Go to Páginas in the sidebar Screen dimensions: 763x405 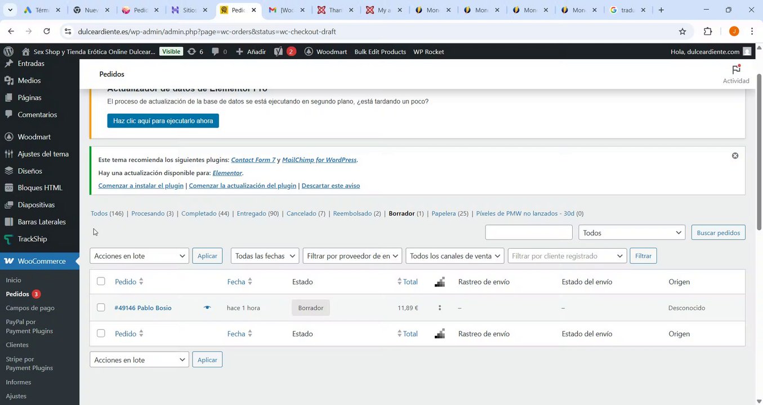pyautogui.click(x=29, y=97)
